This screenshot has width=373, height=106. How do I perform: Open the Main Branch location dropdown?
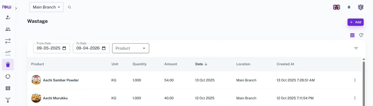46,7
